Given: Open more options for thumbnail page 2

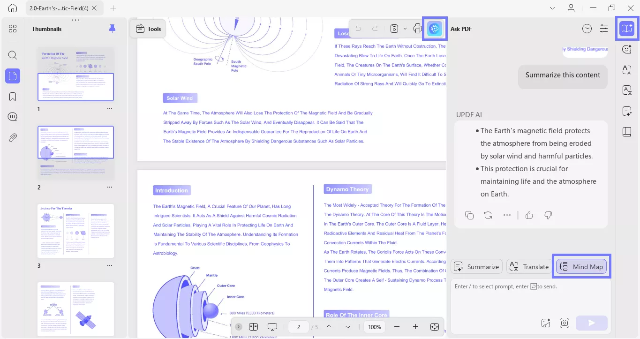Looking at the screenshot, I should [x=110, y=187].
